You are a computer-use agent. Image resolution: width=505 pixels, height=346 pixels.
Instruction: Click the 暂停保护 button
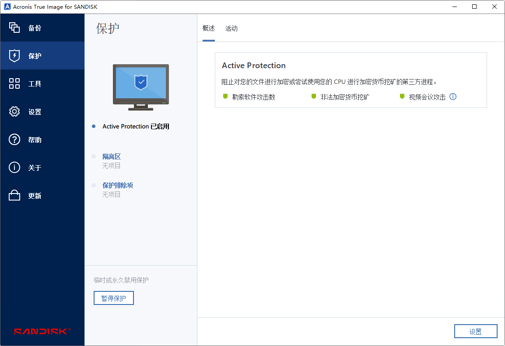pos(114,298)
